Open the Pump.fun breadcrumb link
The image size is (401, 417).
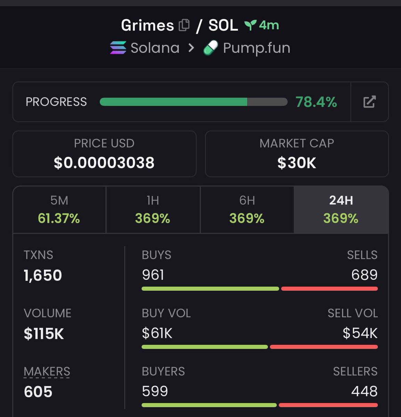coord(256,48)
